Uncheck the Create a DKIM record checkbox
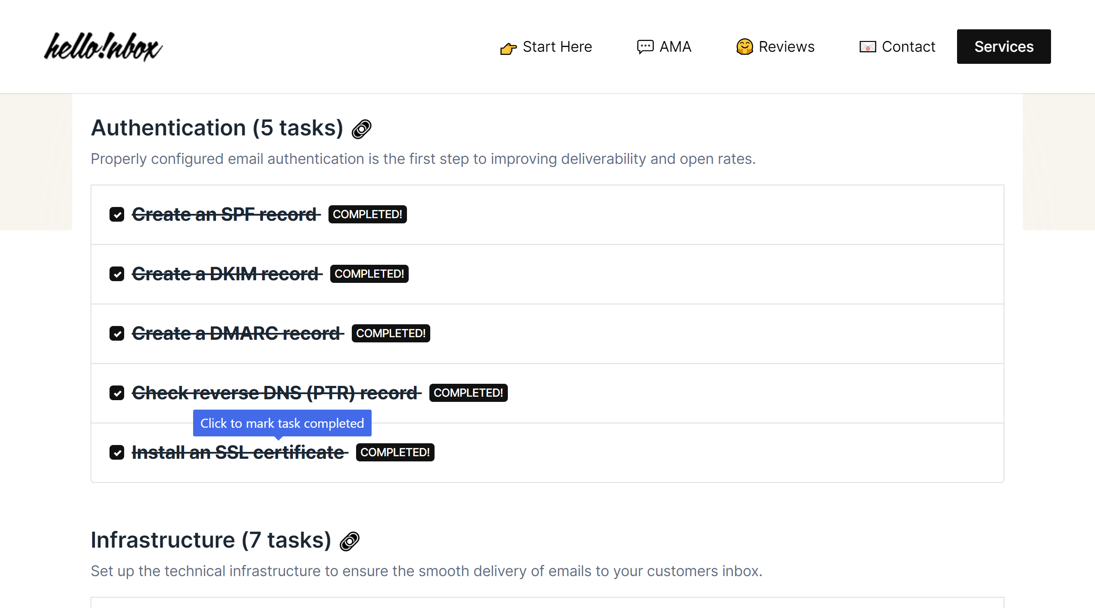1095x608 pixels. pyautogui.click(x=117, y=274)
